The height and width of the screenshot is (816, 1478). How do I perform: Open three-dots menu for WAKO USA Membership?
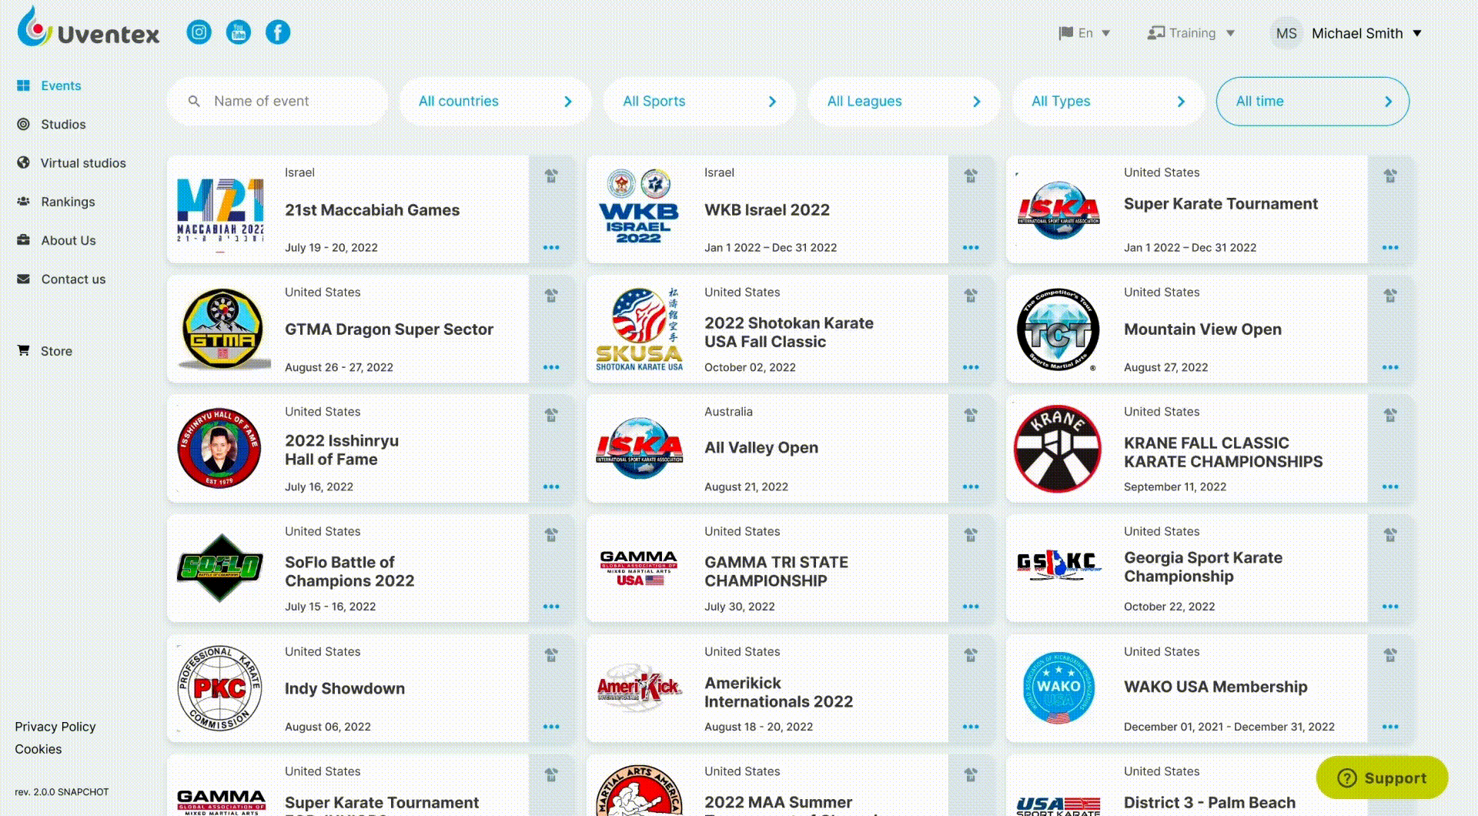coord(1390,727)
